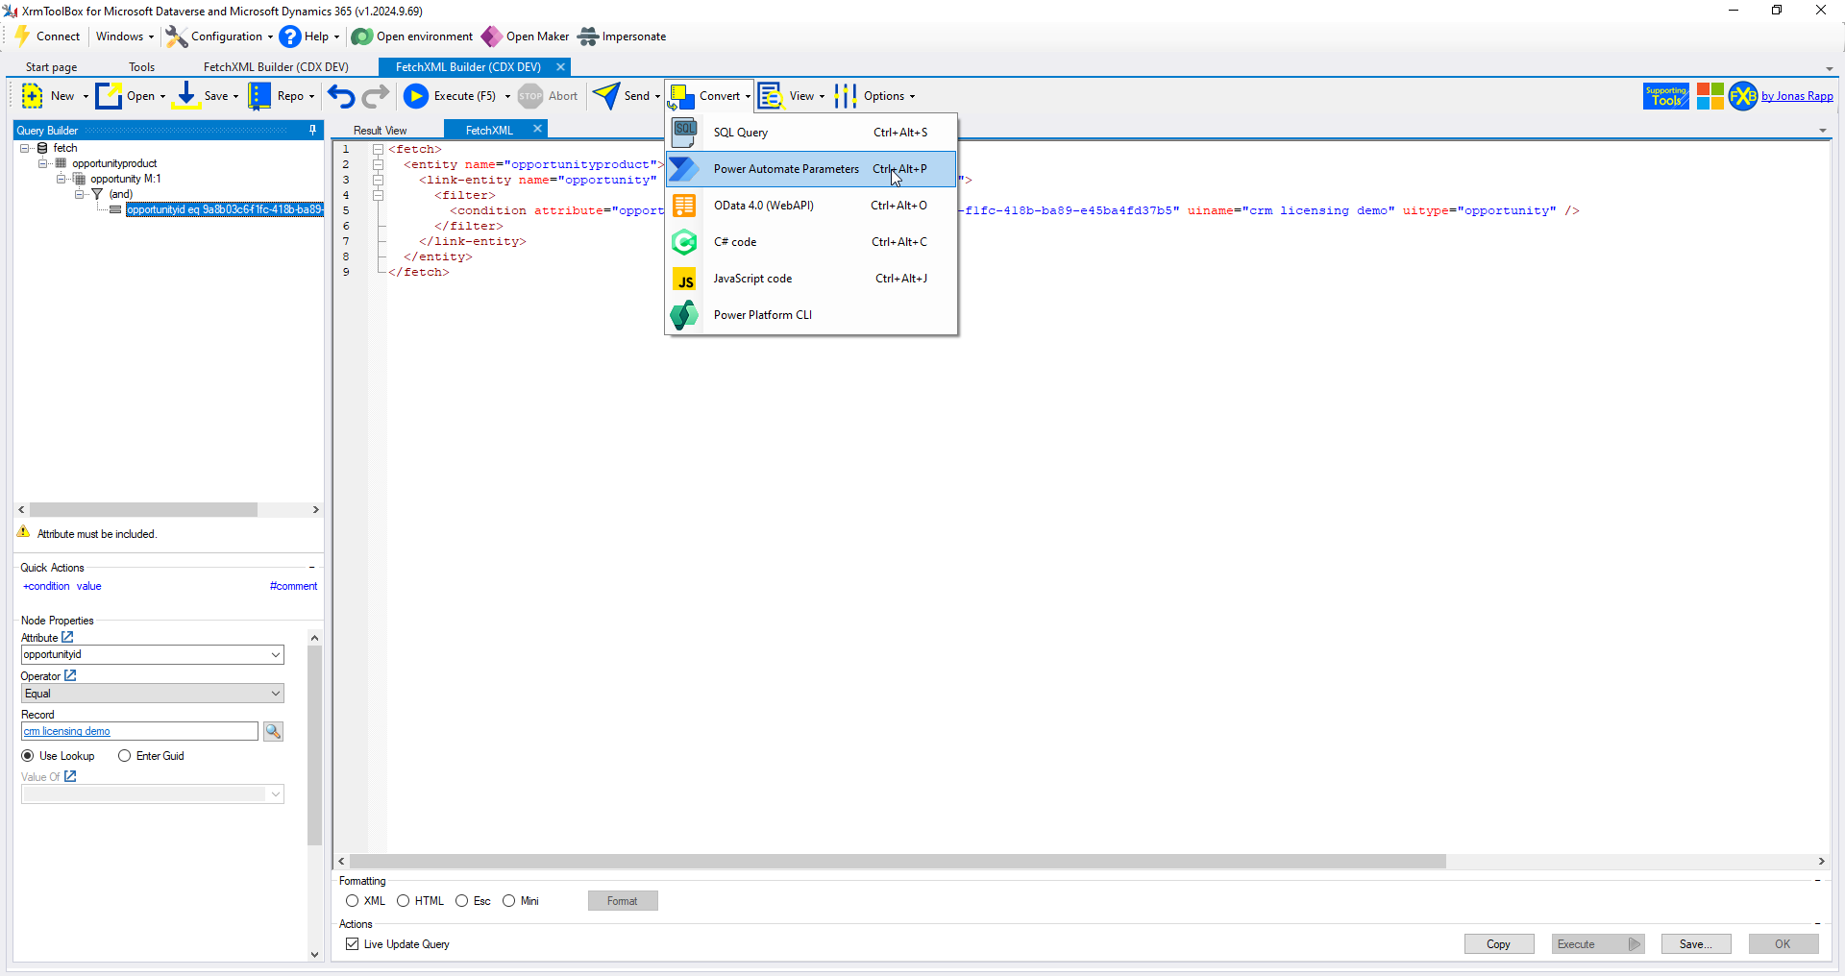Undo the last change
The width and height of the screenshot is (1845, 976).
pos(341,96)
